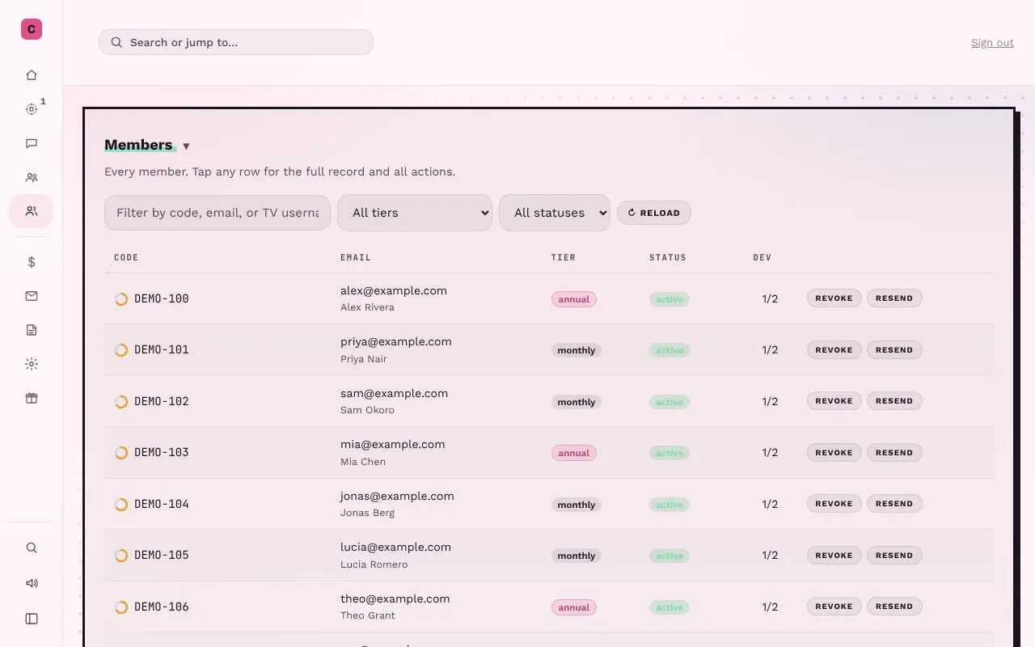
Task: Revoke access for DEMO-100
Action: coord(834,298)
